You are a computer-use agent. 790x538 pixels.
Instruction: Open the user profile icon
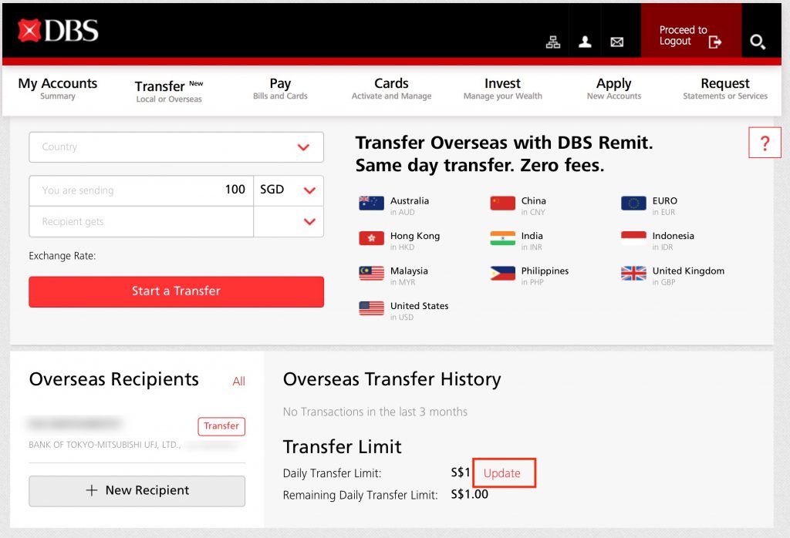(x=585, y=42)
